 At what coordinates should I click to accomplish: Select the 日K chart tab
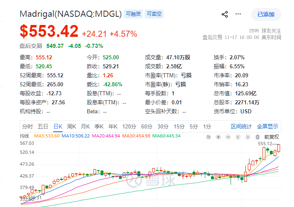58,126
